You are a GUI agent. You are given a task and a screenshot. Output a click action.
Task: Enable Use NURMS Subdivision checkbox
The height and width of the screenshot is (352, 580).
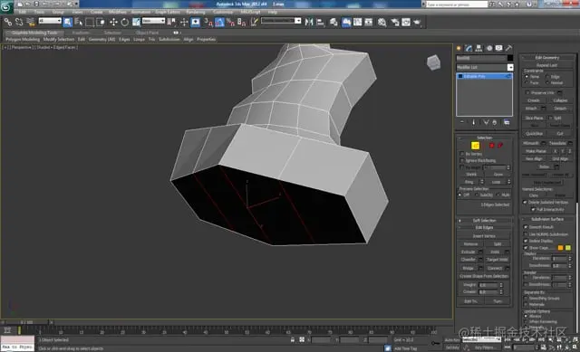pos(526,234)
